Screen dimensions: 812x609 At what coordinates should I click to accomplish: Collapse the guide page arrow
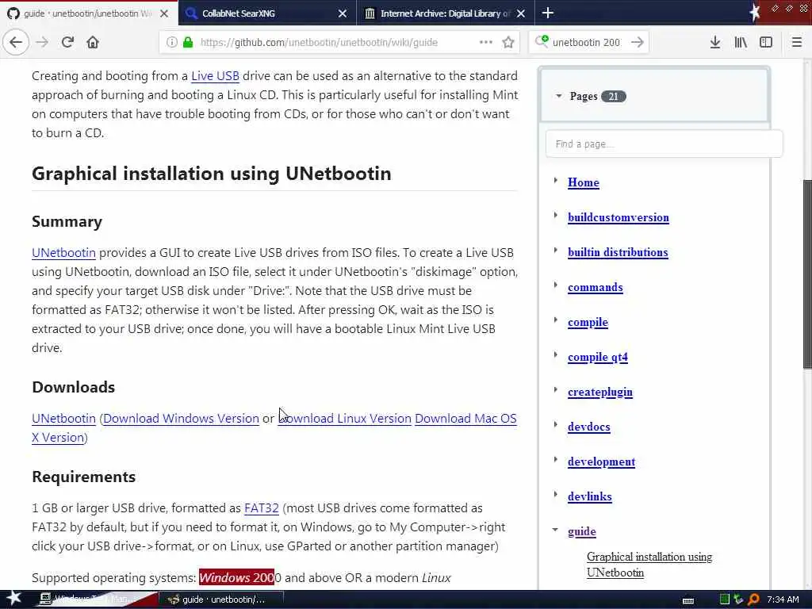pos(555,530)
